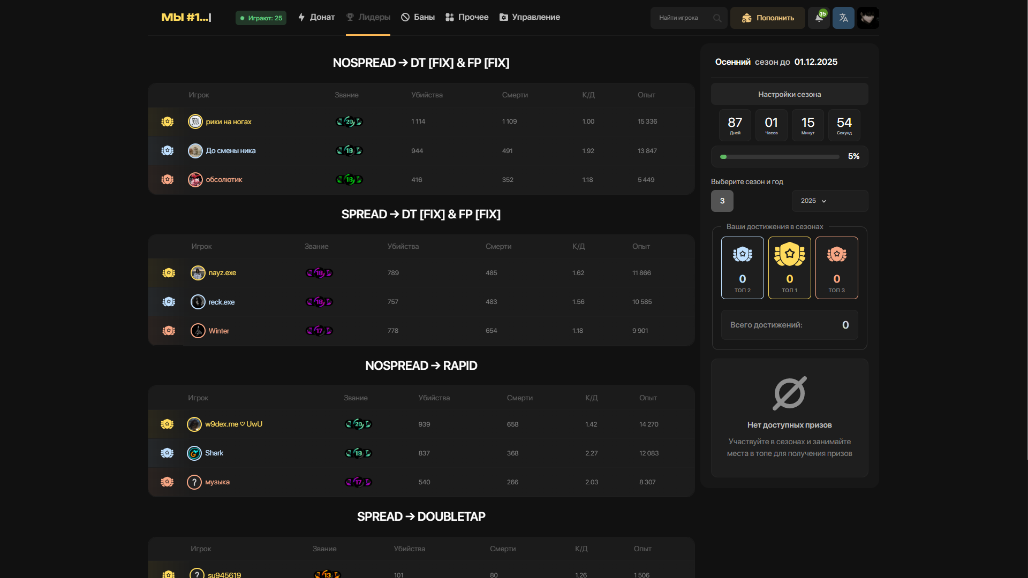Click the silver medal beside До смены ника

168,150
